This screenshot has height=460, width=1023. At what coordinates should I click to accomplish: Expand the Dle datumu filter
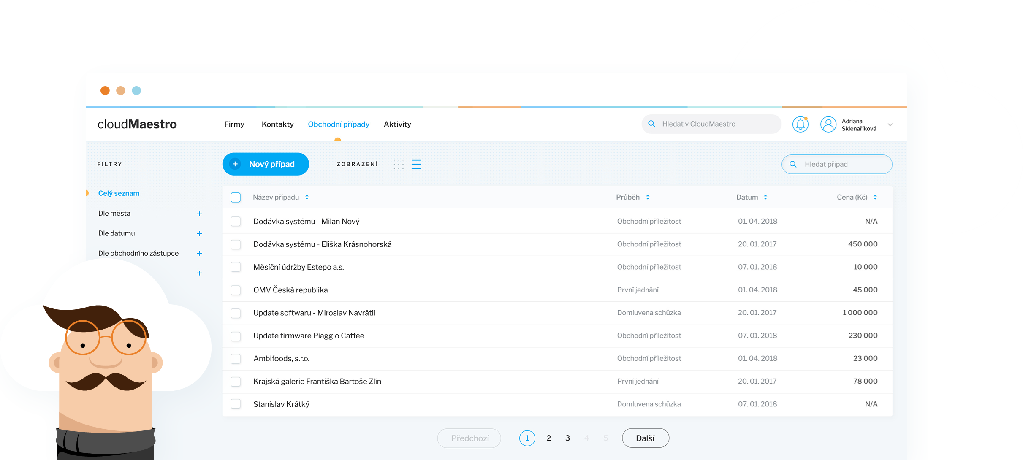pos(199,234)
